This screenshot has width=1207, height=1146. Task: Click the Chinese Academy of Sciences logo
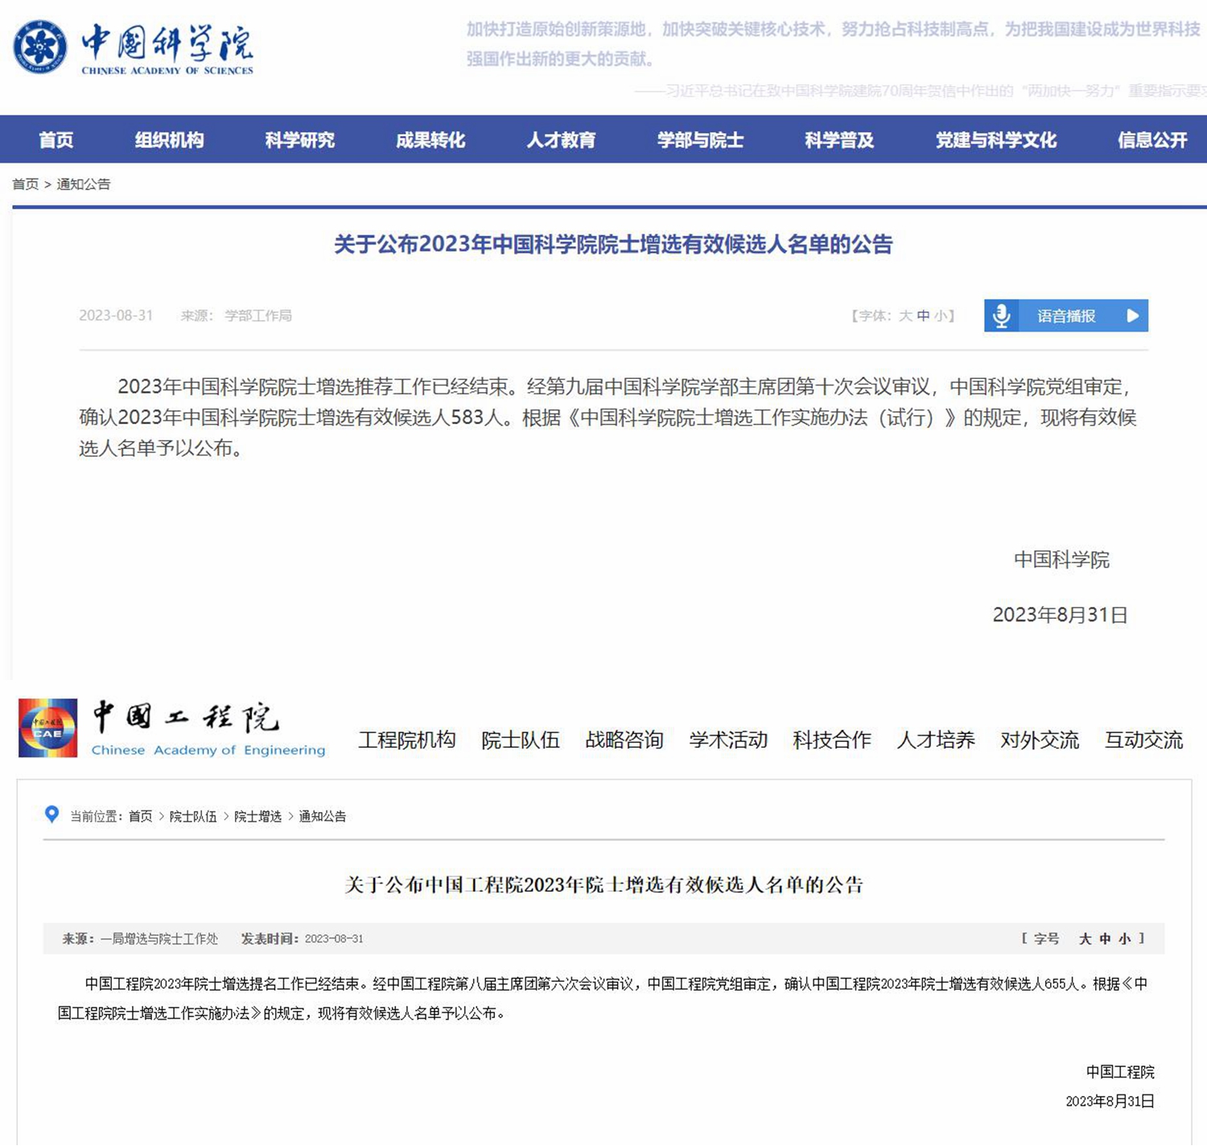click(x=40, y=47)
